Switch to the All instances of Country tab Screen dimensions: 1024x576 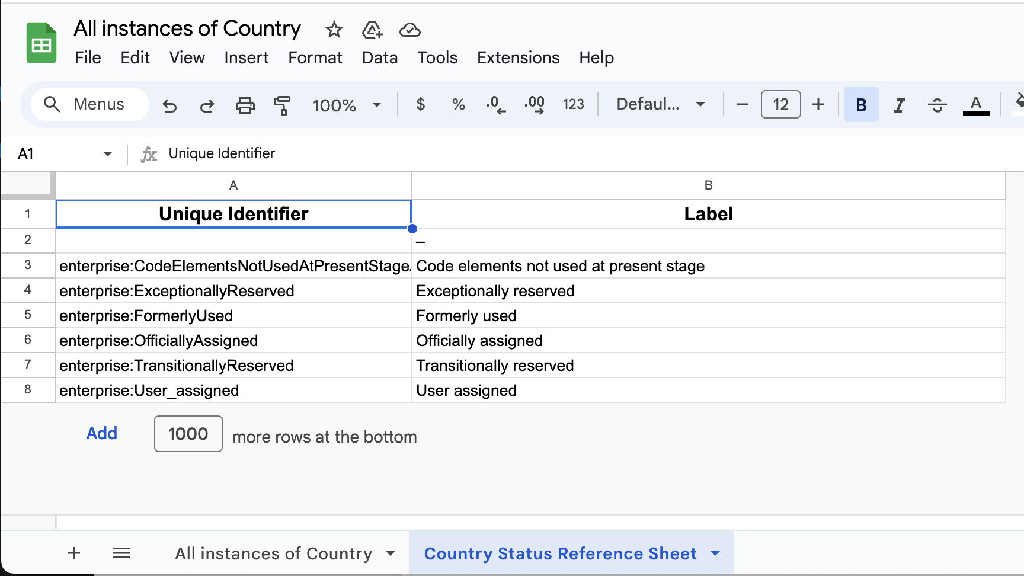[x=274, y=553]
